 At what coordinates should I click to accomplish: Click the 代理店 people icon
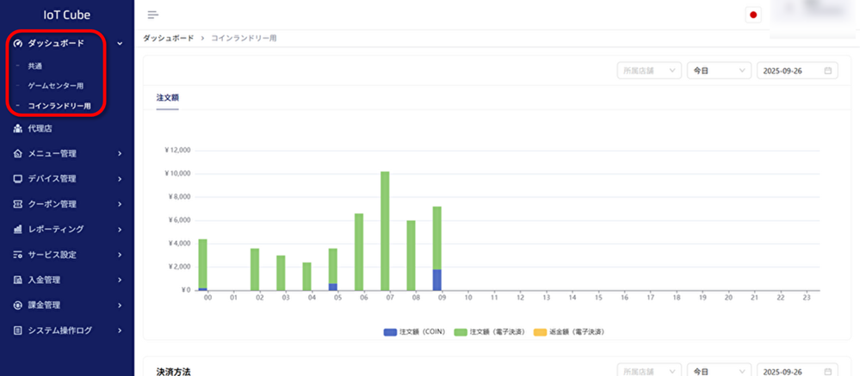(19, 129)
